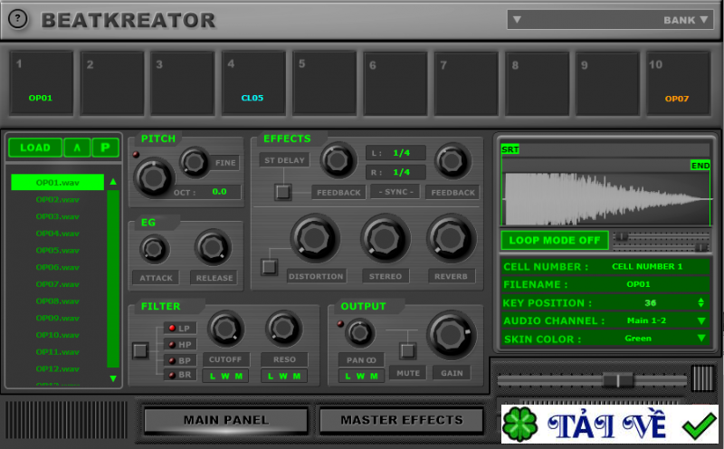
Task: Click the L W M buttons under CUTOFF
Action: [225, 376]
